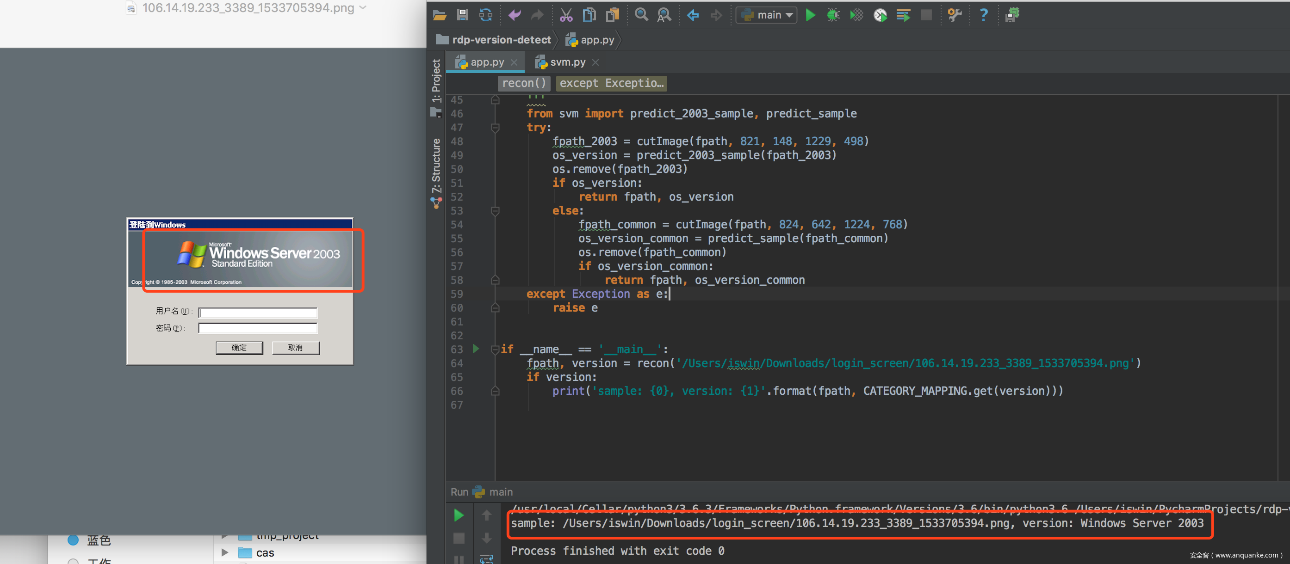Toggle soft-wrap icon in Run console
This screenshot has width=1290, height=564.
click(x=486, y=558)
